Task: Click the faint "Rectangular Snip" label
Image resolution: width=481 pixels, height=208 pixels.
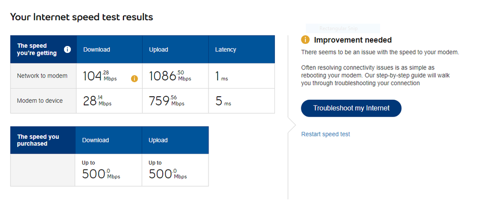Action: pyautogui.click(x=342, y=29)
